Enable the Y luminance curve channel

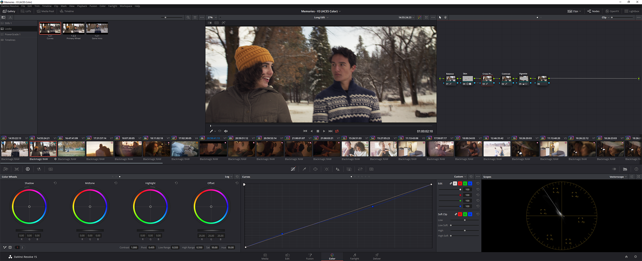coord(455,183)
